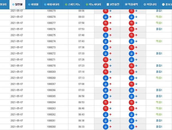Click the 07:08 time cell
This screenshot has width=172, height=130.
tap(81, 84)
